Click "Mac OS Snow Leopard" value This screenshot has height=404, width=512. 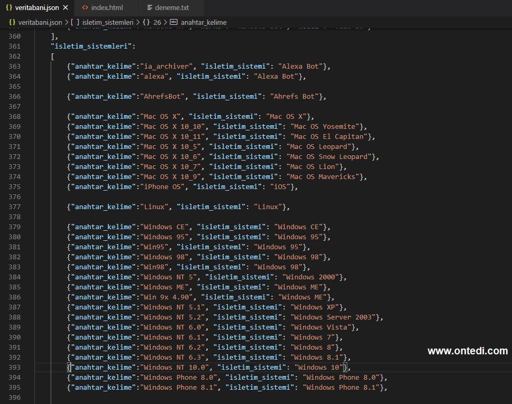329,157
